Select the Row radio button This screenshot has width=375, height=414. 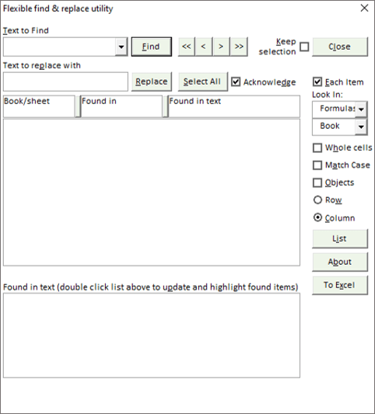tap(317, 200)
